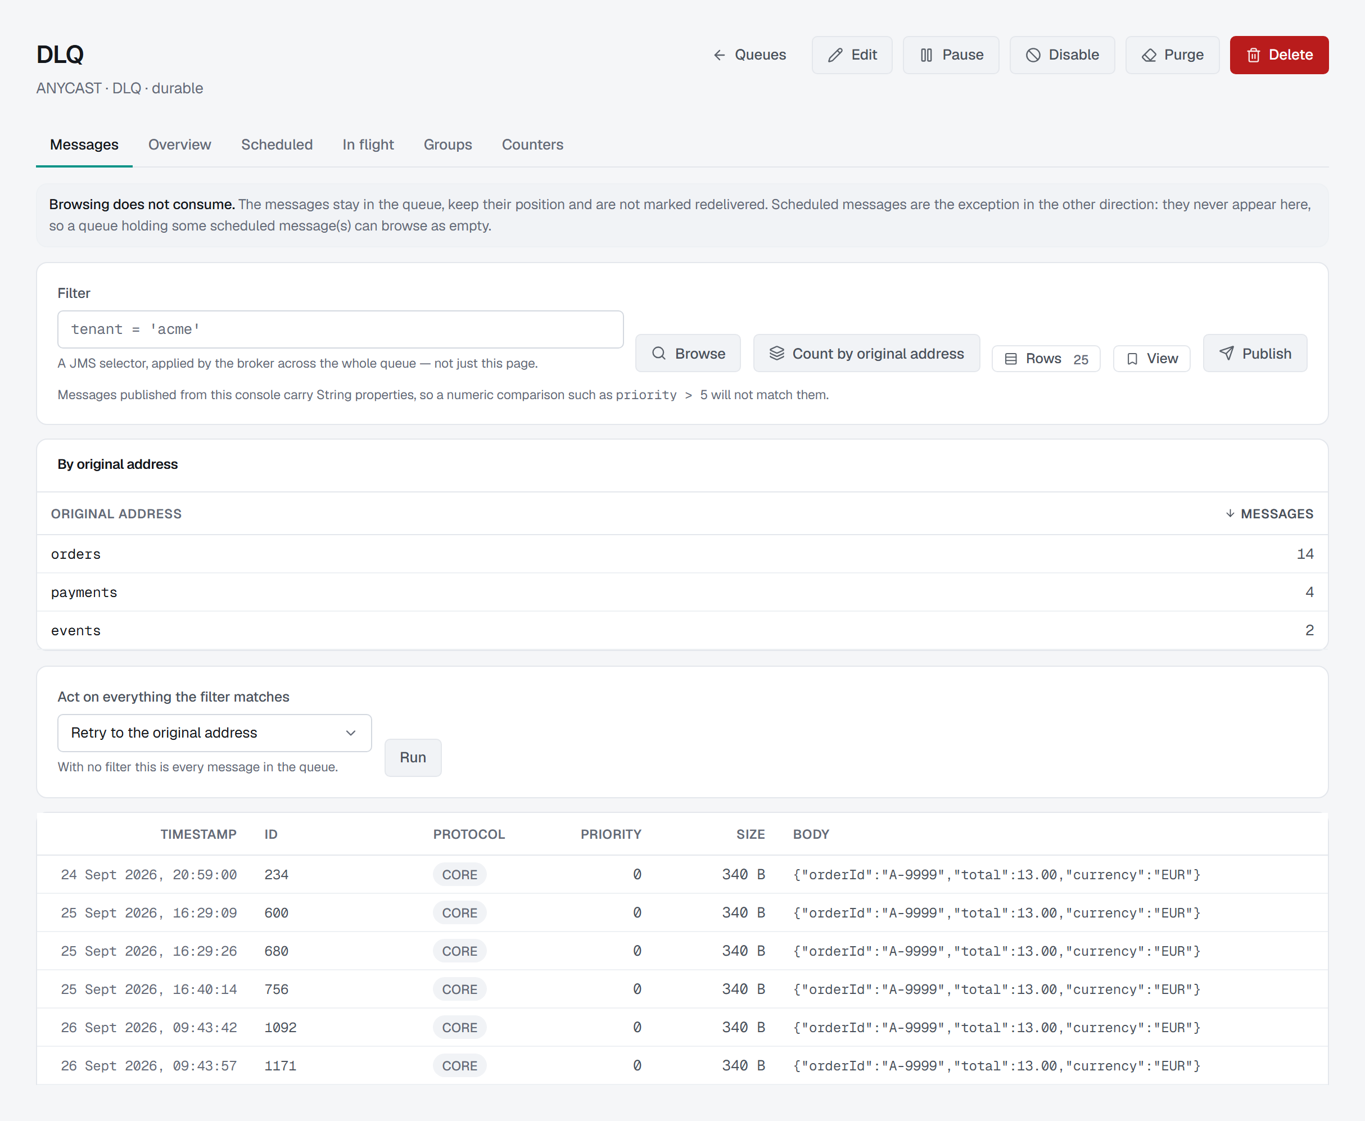Click CORE badge in message 1092 row
Screen dimensions: 1365x1121
460,1027
